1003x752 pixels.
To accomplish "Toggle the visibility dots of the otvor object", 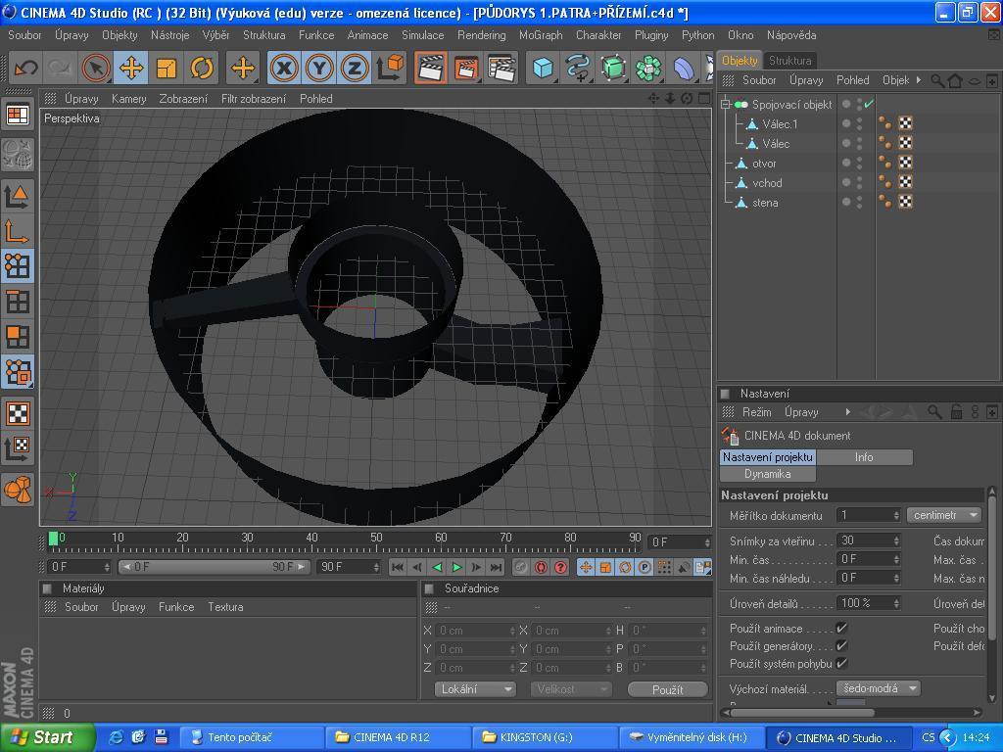I will (859, 164).
